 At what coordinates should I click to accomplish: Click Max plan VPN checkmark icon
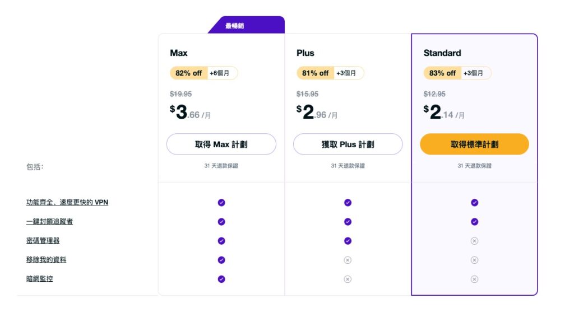221,203
